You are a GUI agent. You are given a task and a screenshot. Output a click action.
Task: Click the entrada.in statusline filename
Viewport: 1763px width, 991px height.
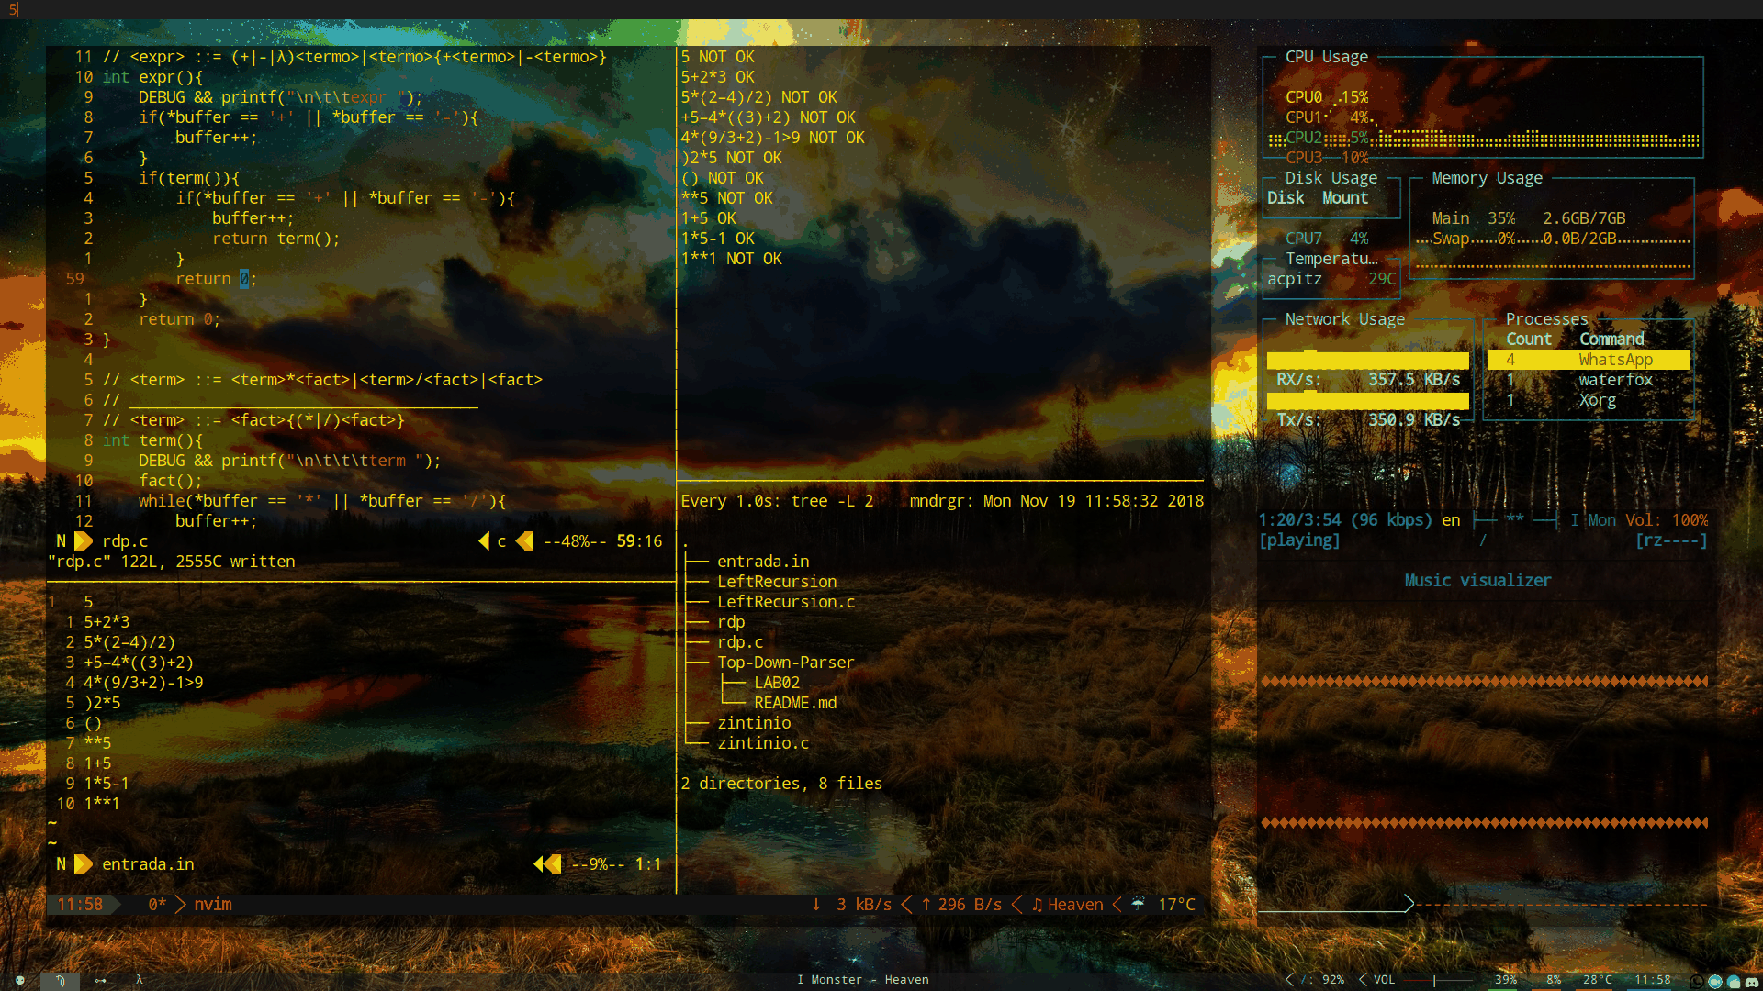[148, 864]
